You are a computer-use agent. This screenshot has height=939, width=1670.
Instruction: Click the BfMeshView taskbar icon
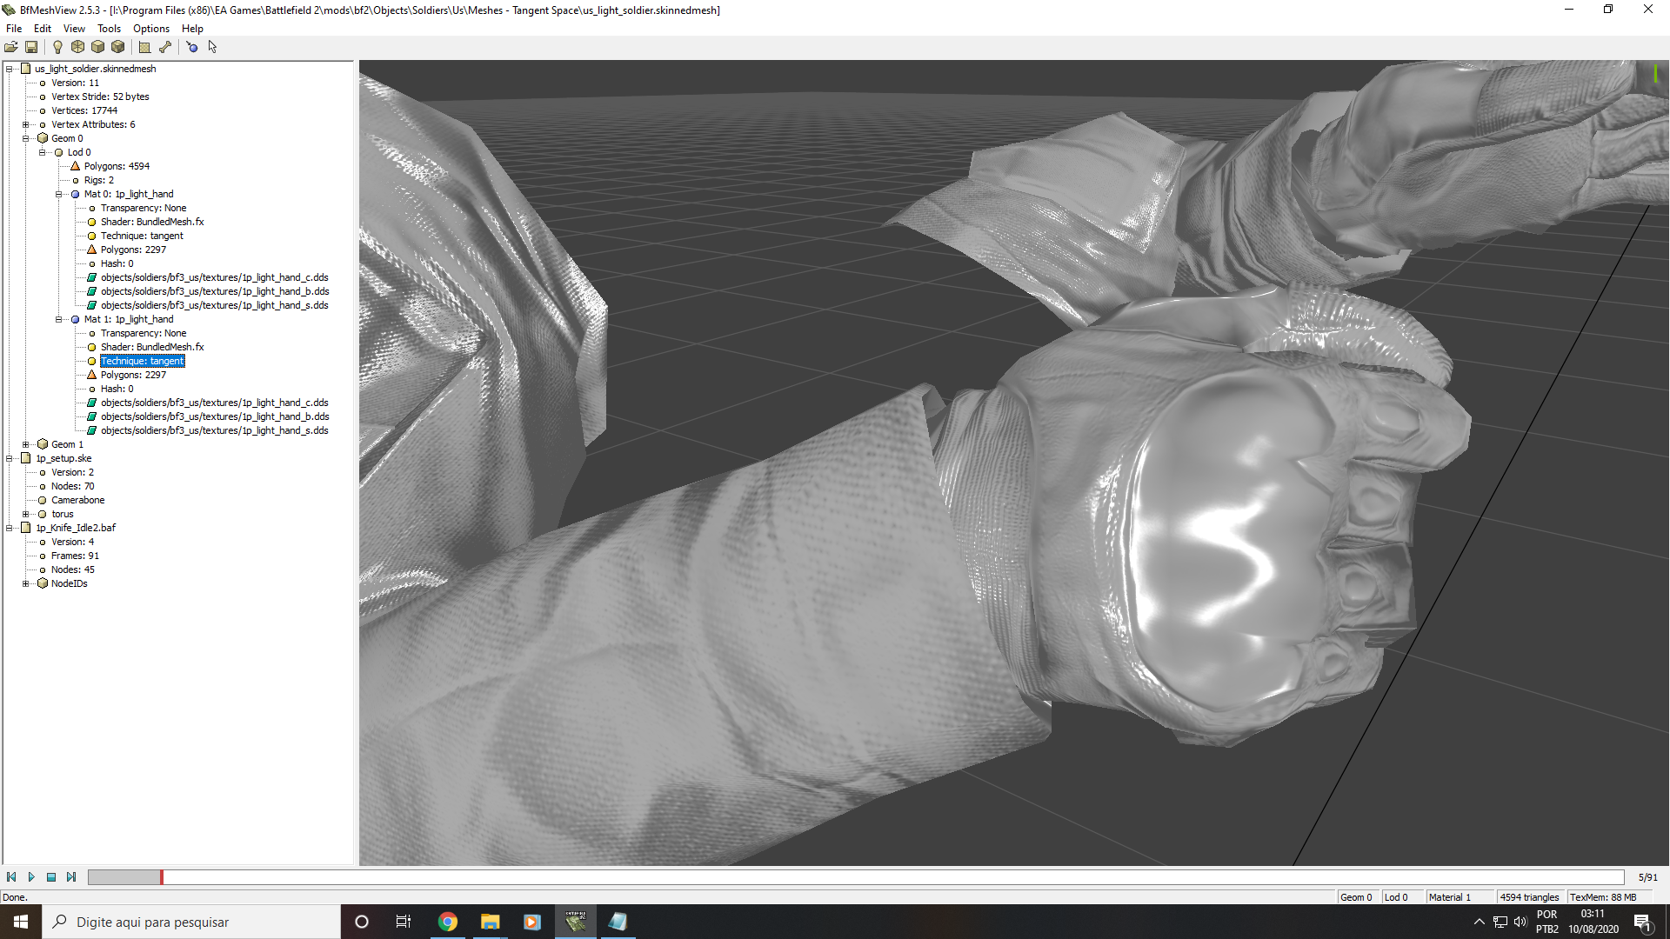coord(575,922)
